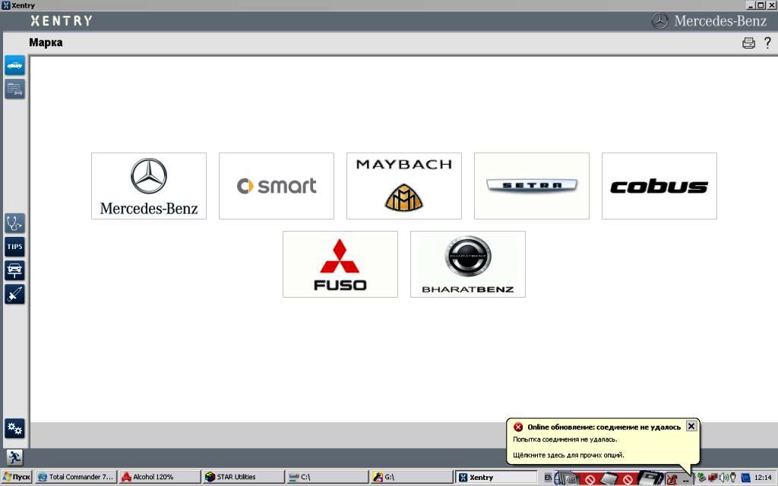The image size is (778, 486).
Task: Open the vehicle list sidebar icon
Action: [x=15, y=90]
